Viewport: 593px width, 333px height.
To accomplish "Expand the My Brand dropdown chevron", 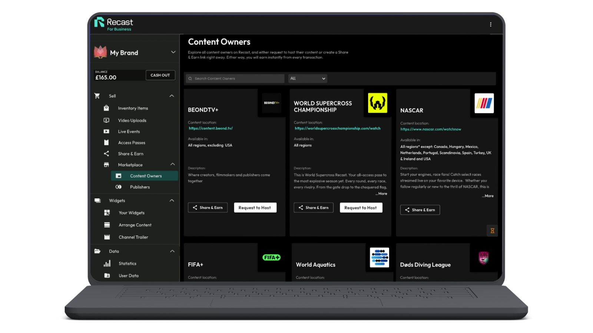I will pyautogui.click(x=173, y=52).
